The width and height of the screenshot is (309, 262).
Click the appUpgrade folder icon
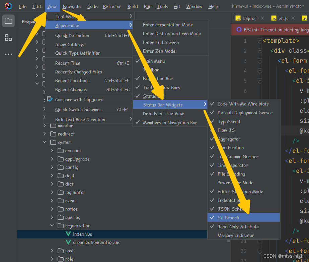click(x=61, y=159)
